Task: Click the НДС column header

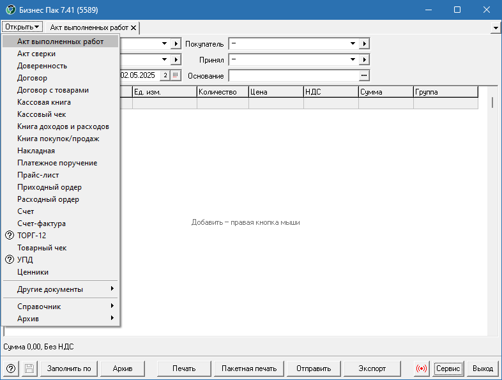Action: click(331, 92)
